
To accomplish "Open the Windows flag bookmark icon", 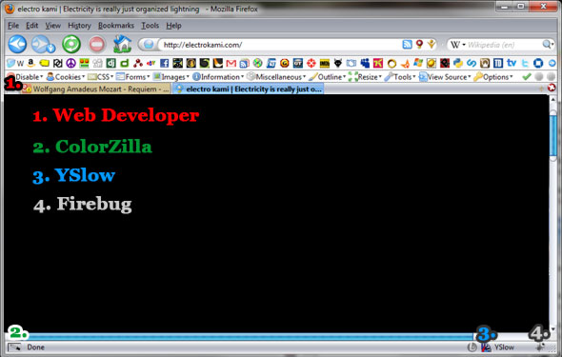I will [x=418, y=64].
